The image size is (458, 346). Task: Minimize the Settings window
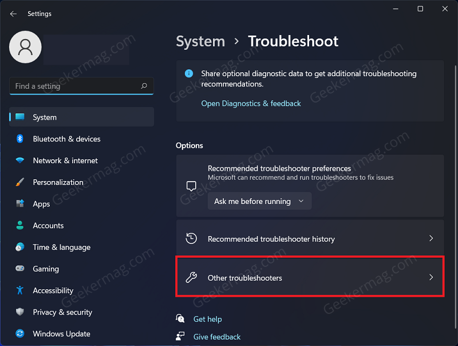point(396,9)
